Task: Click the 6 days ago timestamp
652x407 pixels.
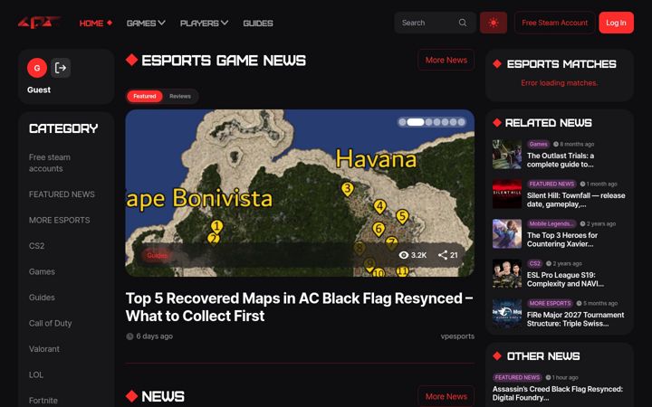Action: [154, 336]
